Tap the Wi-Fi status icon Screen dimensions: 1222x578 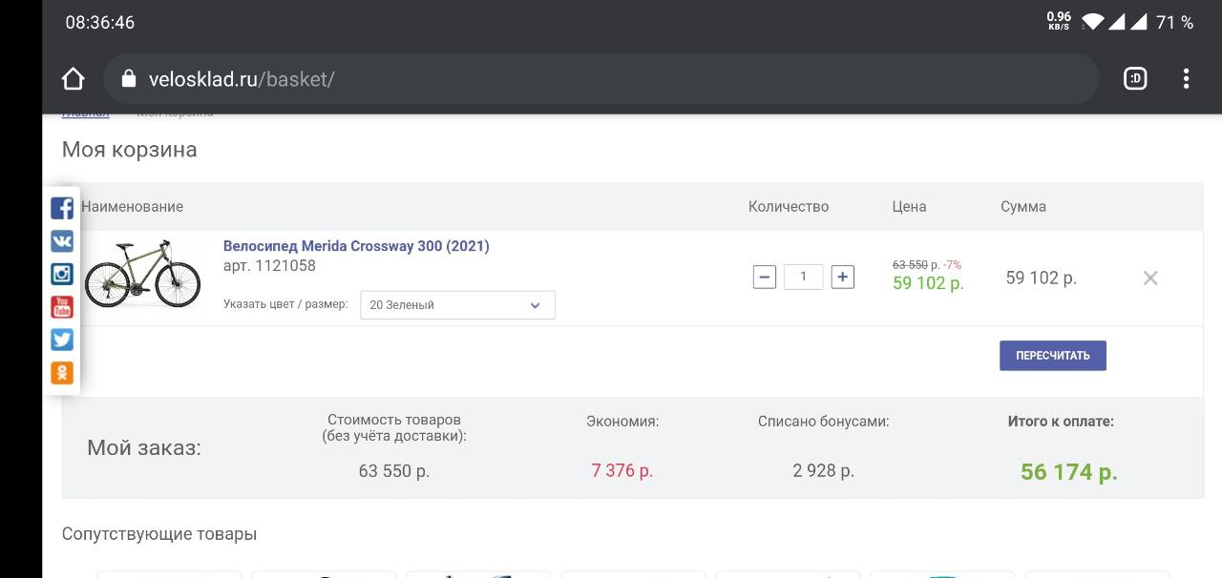point(1093,22)
